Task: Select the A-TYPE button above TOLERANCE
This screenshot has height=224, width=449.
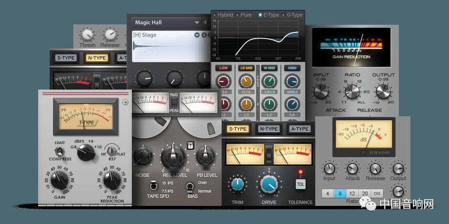Action: point(300,129)
